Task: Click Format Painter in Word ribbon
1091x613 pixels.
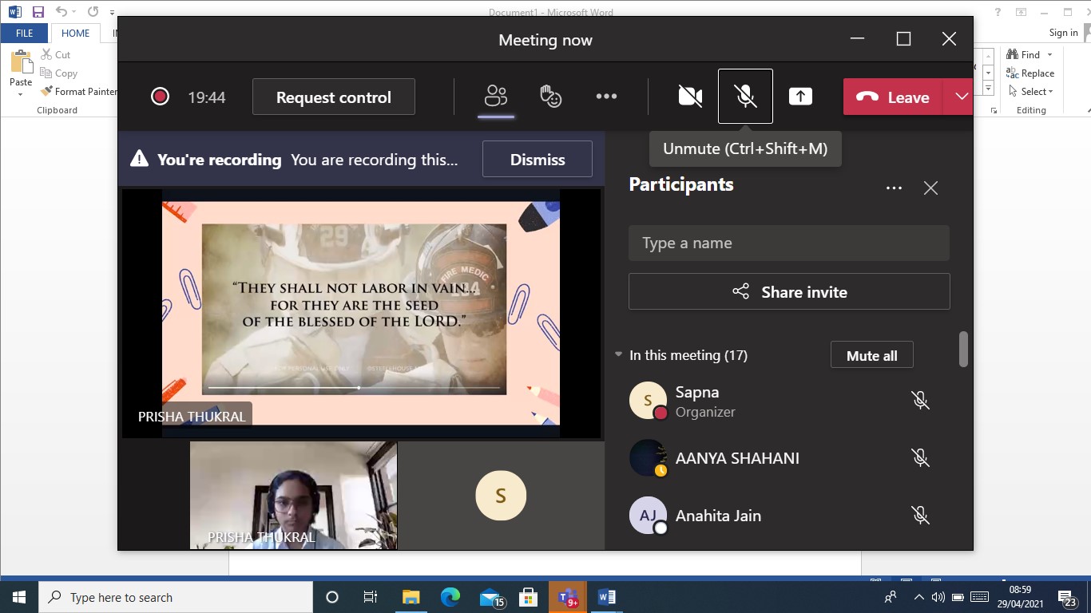Action: (78, 92)
